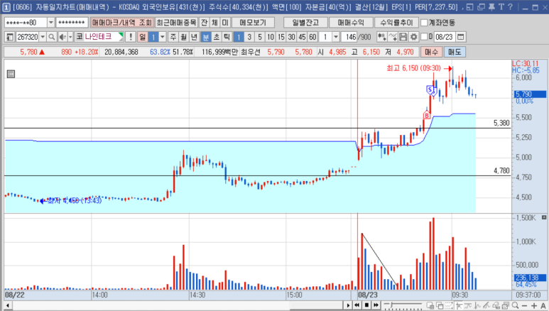Open the account number dropdown
The width and height of the screenshot is (549, 311).
point(50,23)
